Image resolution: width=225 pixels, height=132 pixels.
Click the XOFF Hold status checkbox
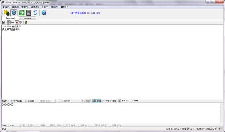tap(110, 125)
